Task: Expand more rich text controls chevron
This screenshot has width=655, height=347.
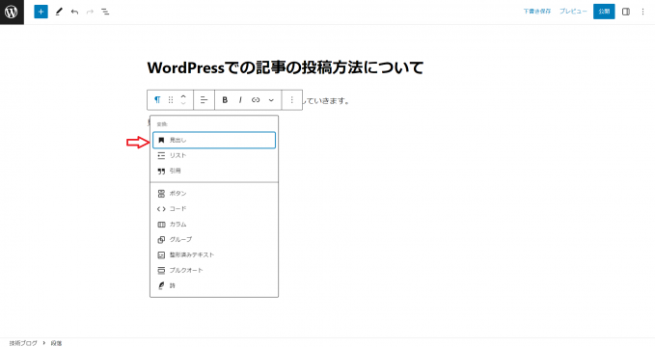Action: tap(271, 100)
